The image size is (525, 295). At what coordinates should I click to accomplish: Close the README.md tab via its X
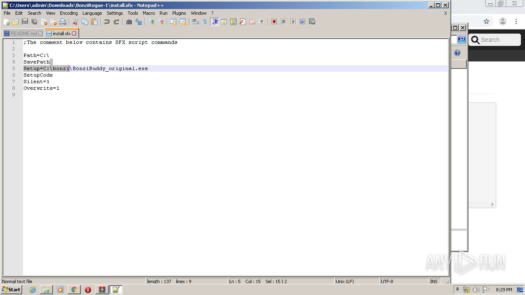pyautogui.click(x=40, y=34)
